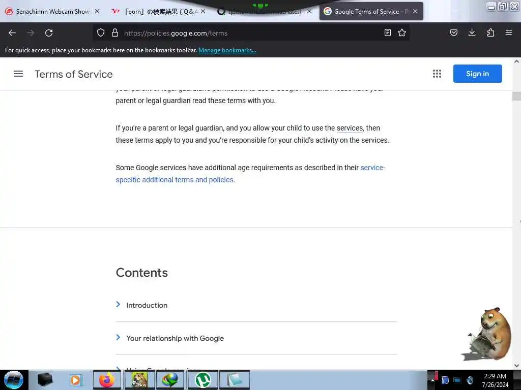Switch to the Senachinnn Webcam Show tab
The image size is (521, 390).
[x=52, y=12]
